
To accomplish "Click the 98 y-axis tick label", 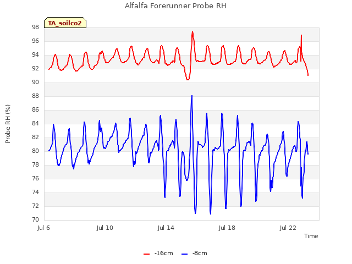I will tap(35, 27).
